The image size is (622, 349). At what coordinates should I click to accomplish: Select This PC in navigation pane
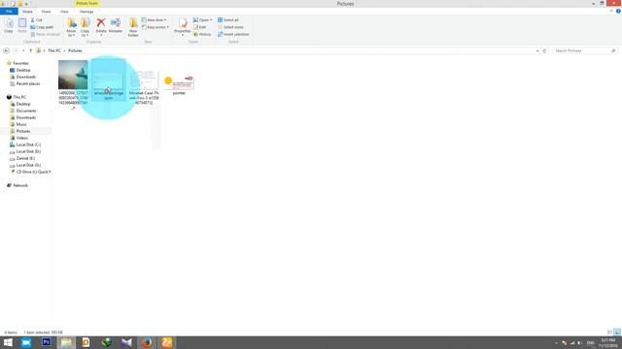point(19,97)
